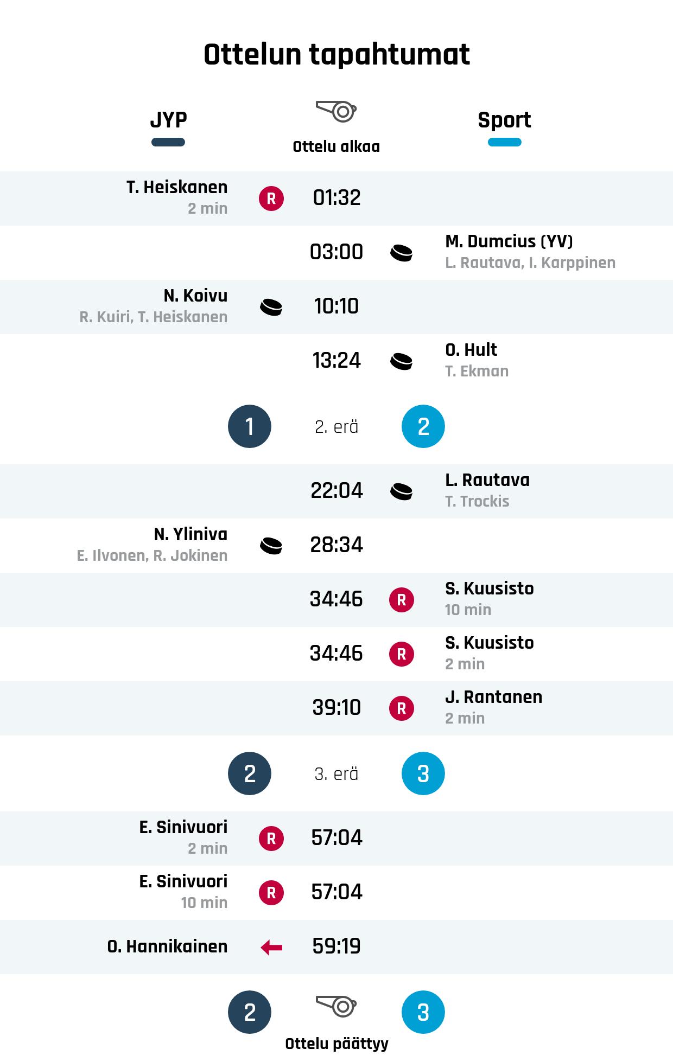Select the Sport team heading
673x1062 pixels.
(504, 120)
